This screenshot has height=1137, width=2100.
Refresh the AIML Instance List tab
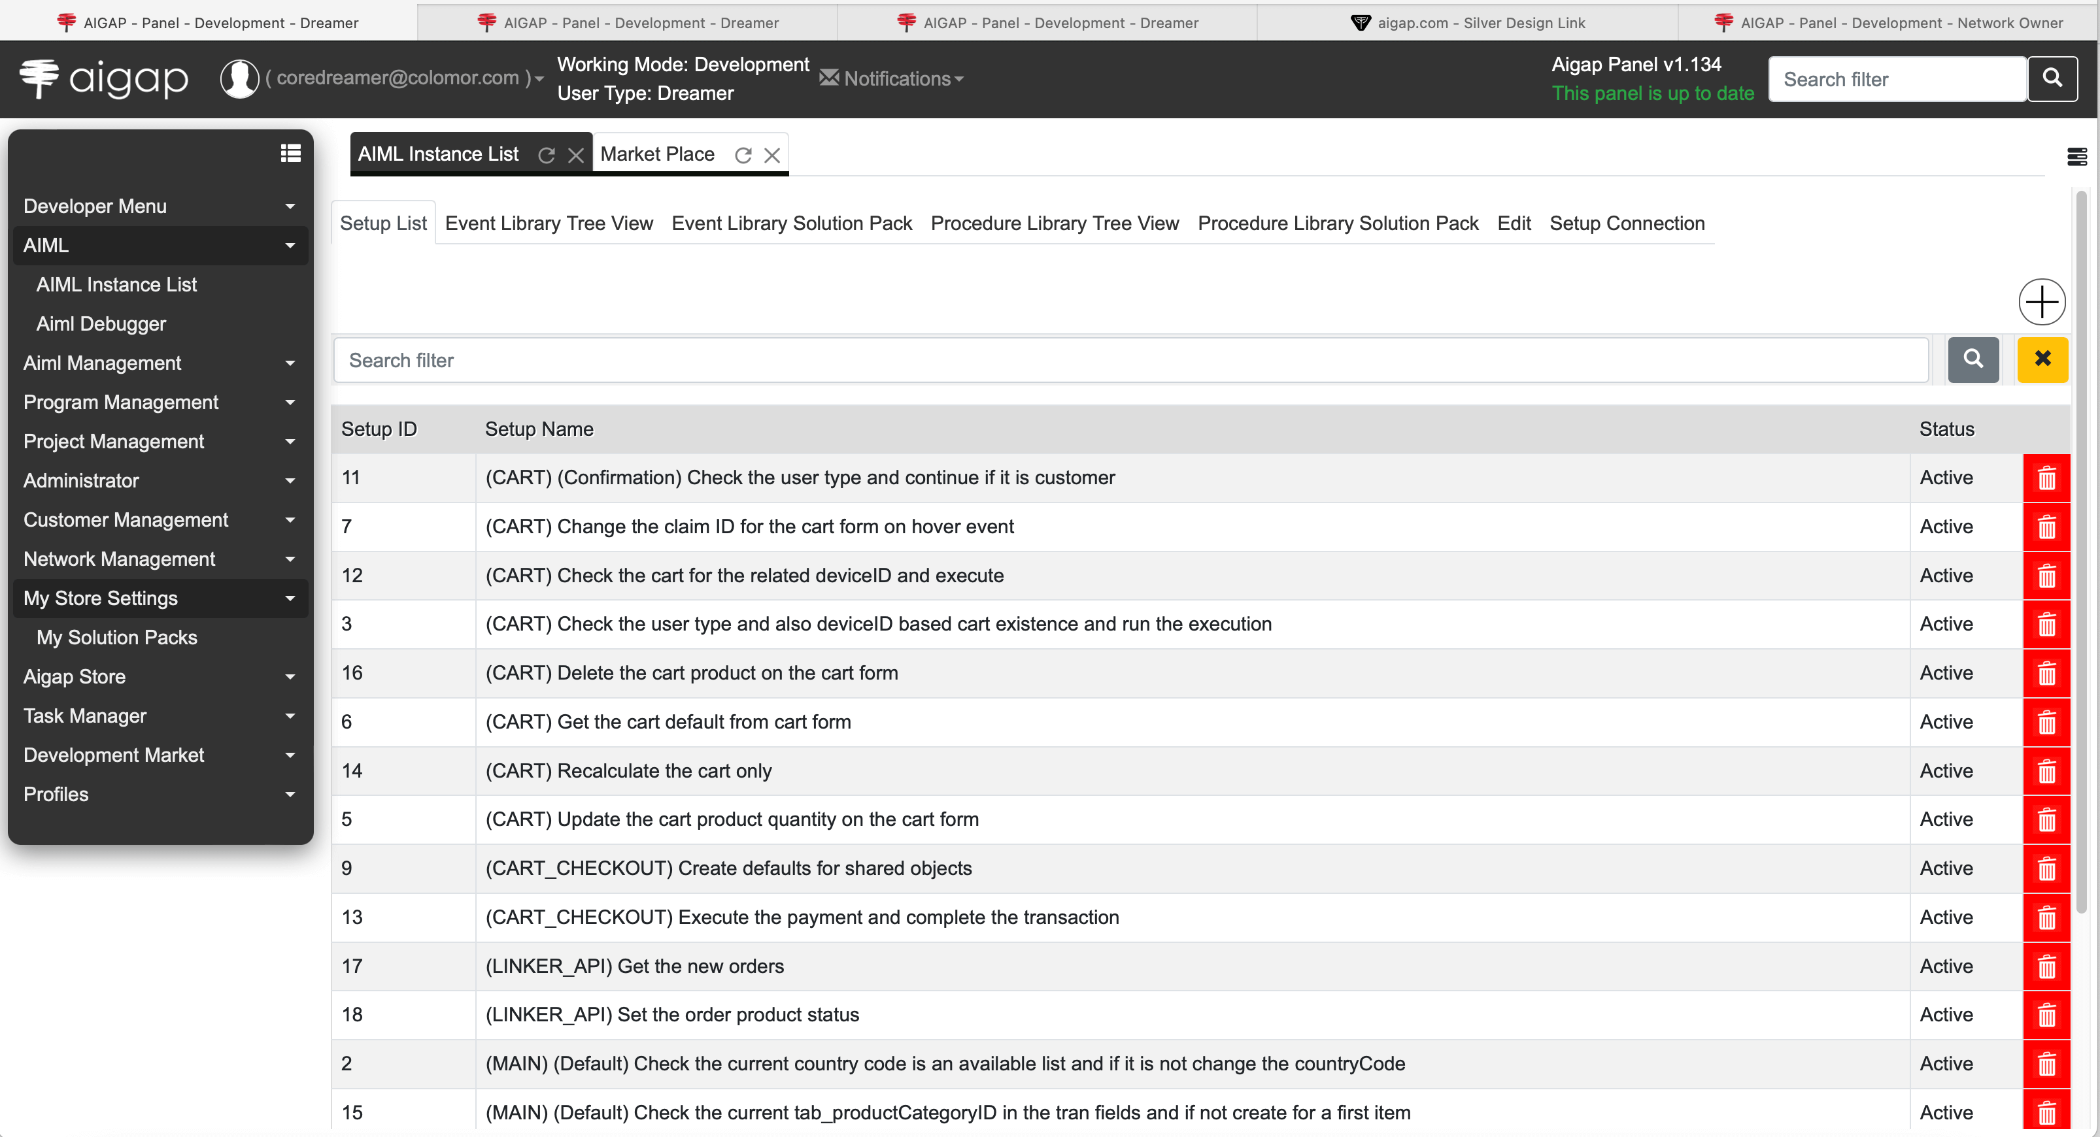[x=546, y=155]
